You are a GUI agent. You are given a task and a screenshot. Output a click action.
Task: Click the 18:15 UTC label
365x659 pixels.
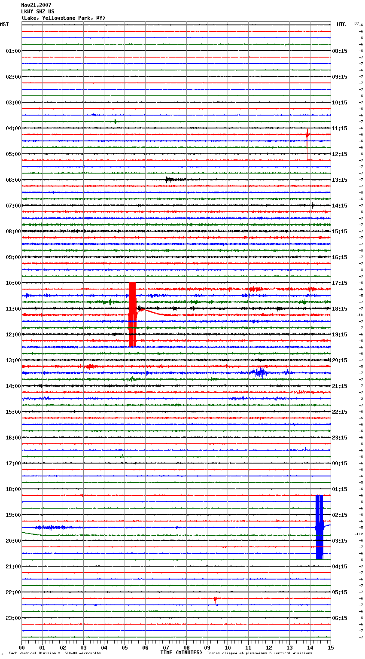pos(340,309)
